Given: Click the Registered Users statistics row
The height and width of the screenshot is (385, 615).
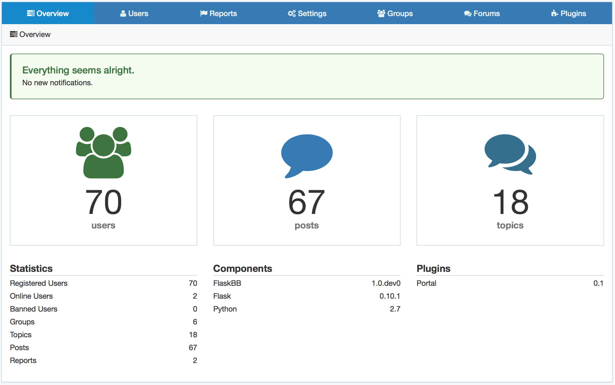Looking at the screenshot, I should click(x=39, y=283).
